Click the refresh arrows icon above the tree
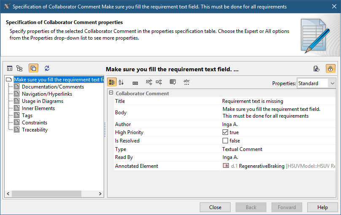Screen dimensions: 341x215 click(47, 68)
